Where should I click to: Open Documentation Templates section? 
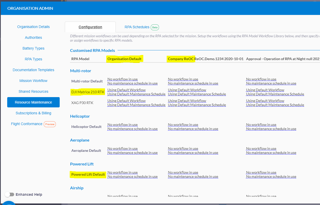(x=33, y=70)
